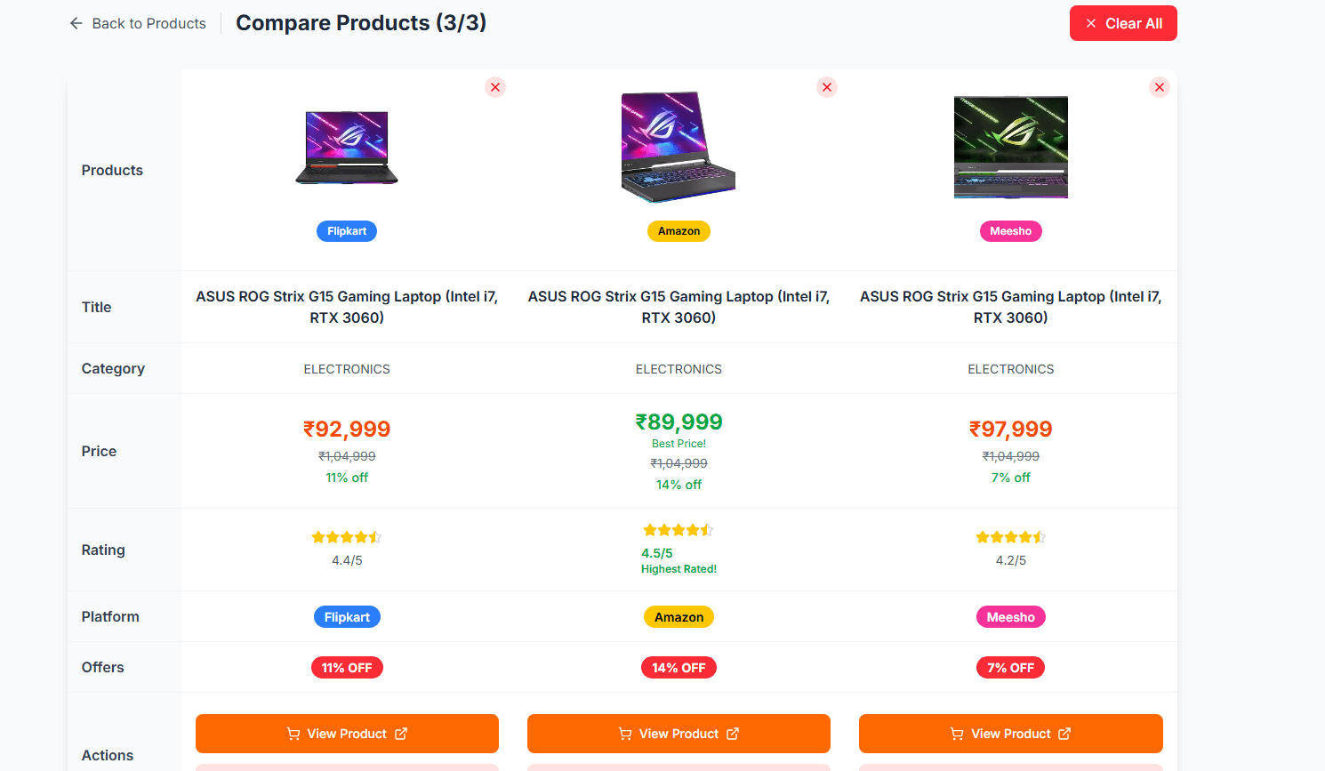Click the back arrow icon to return to Products
The height and width of the screenshot is (771, 1325).
76,23
